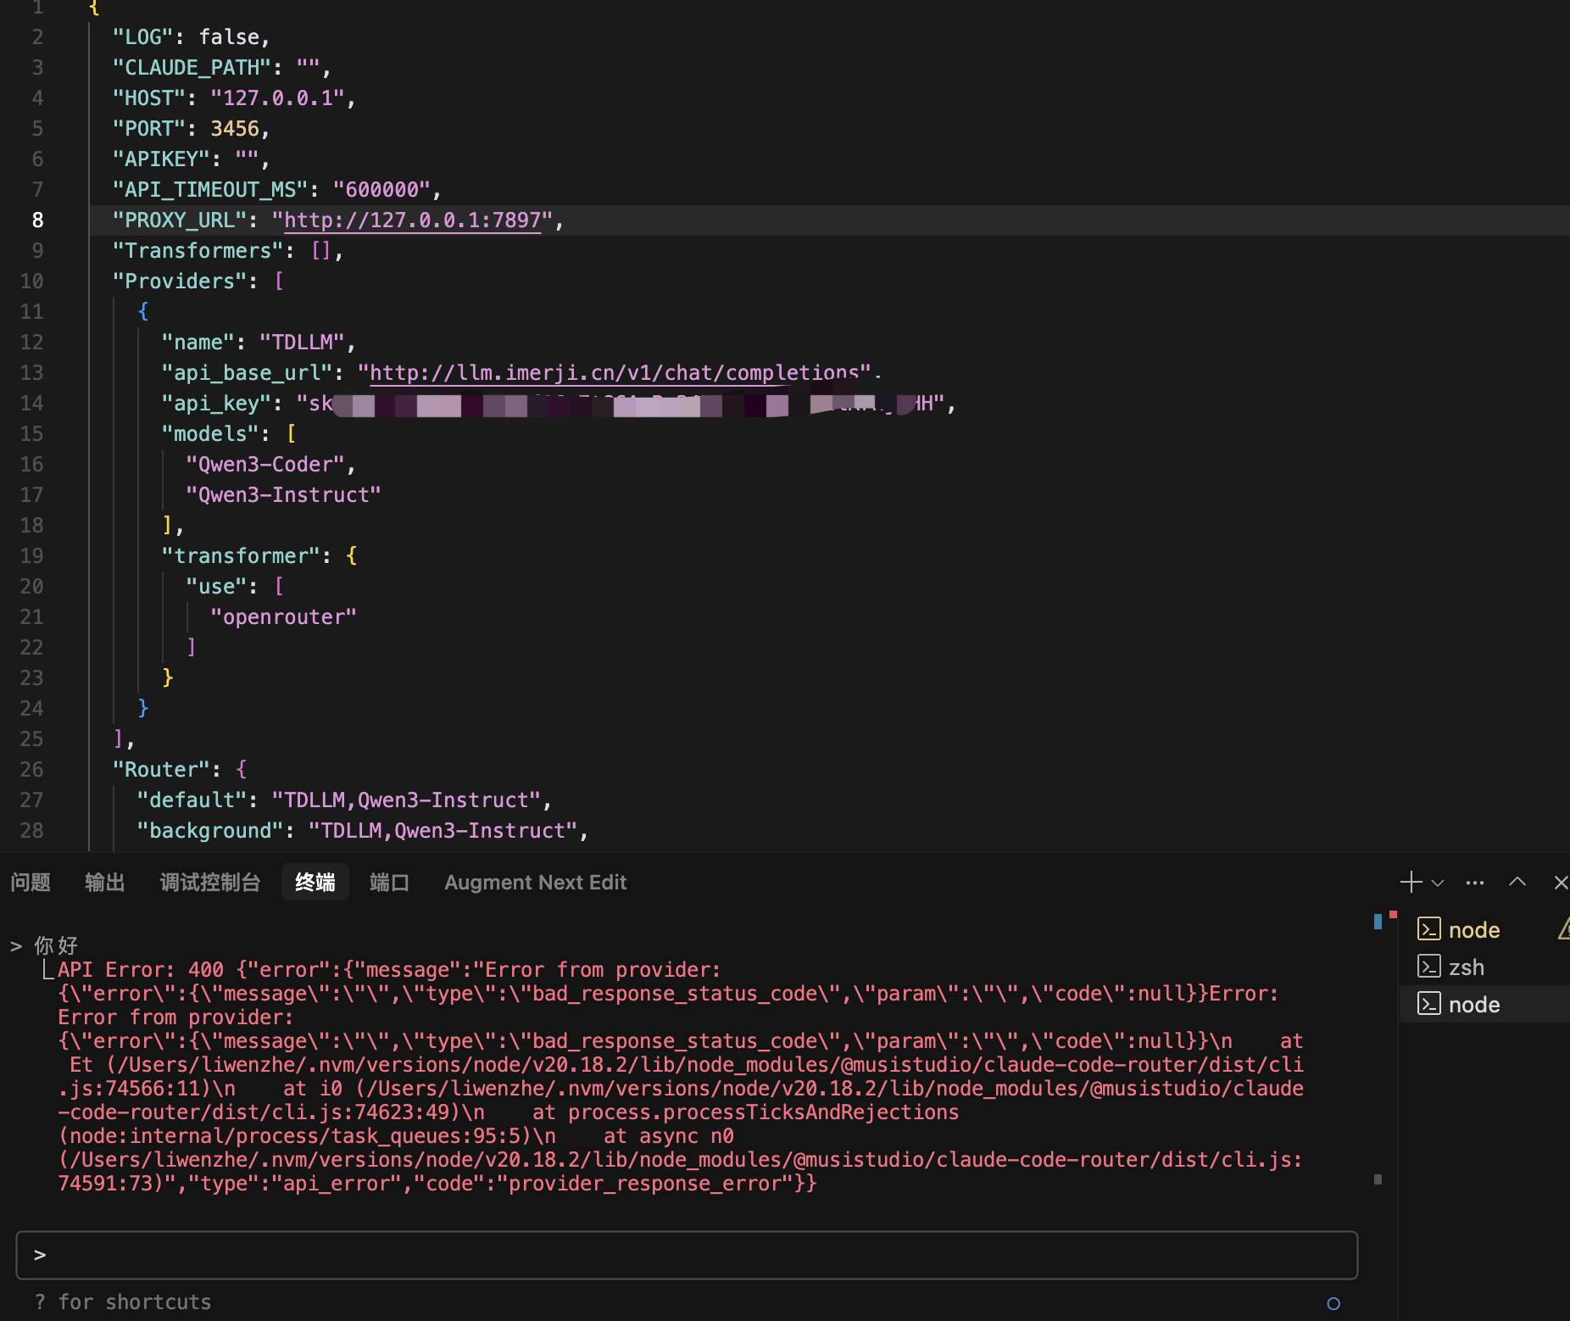Click the warning triangle beside node terminal
This screenshot has width=1570, height=1321.
(x=1563, y=929)
